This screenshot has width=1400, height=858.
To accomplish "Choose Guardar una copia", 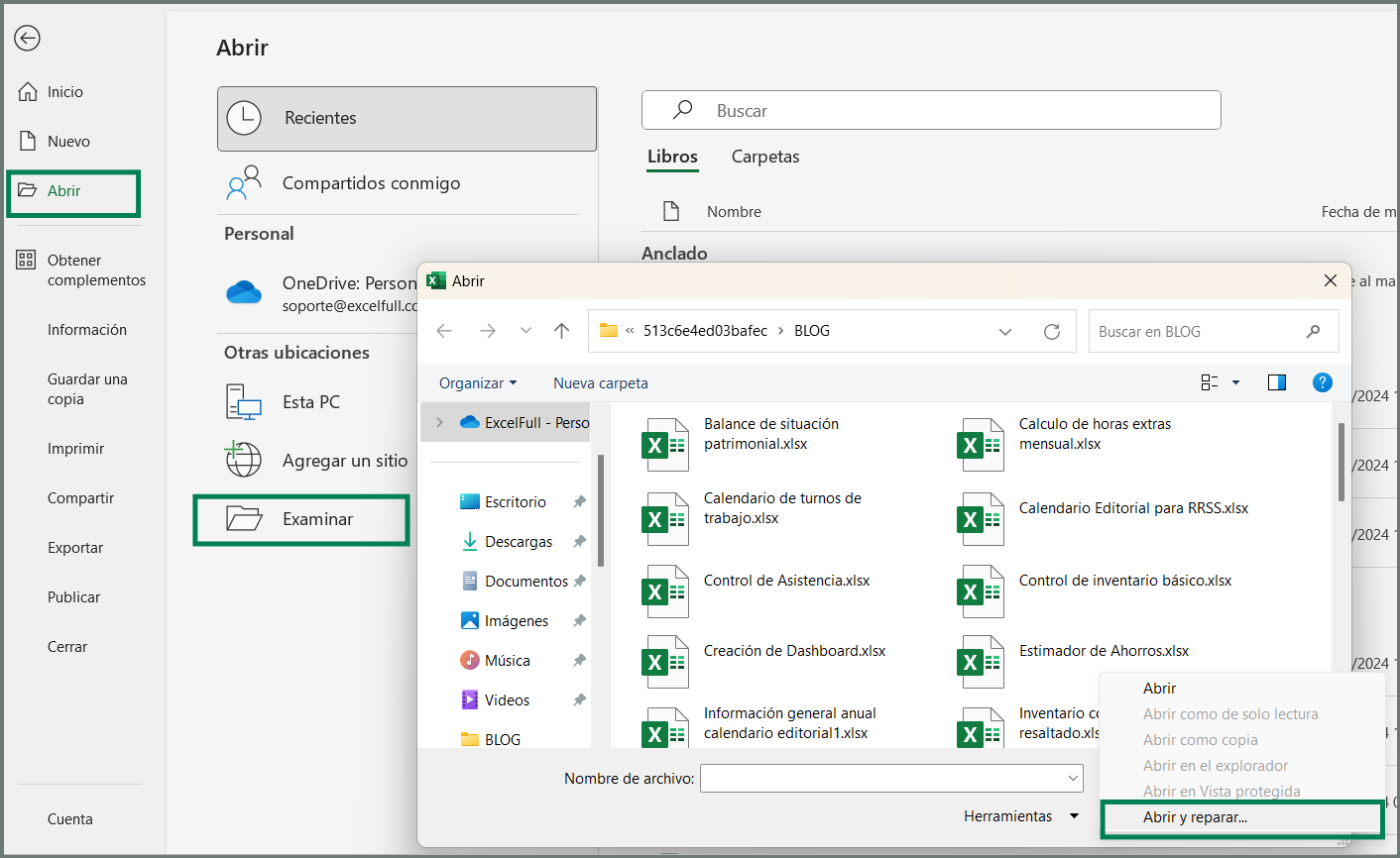I will point(87,389).
